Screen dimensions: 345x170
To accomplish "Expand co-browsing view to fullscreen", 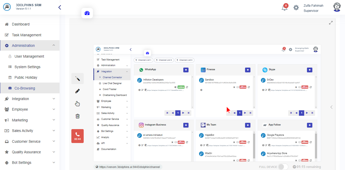I will coord(331,23).
